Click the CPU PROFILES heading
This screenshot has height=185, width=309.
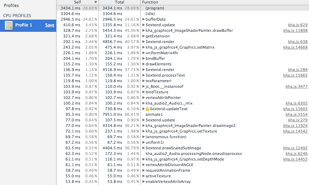click(x=17, y=16)
